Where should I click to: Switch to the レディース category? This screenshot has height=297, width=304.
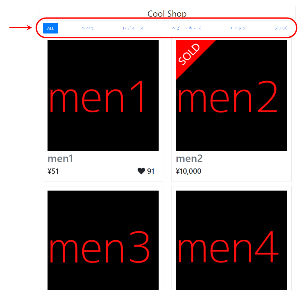(133, 28)
